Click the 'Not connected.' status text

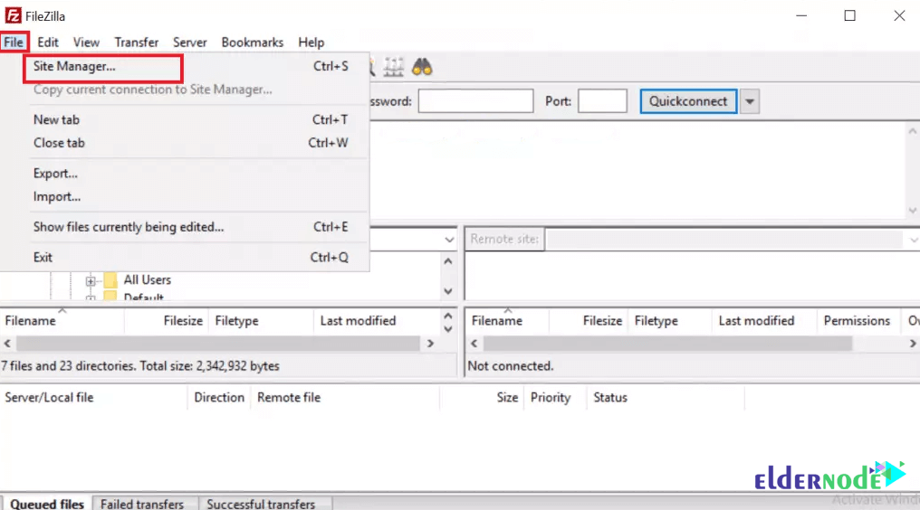(511, 366)
